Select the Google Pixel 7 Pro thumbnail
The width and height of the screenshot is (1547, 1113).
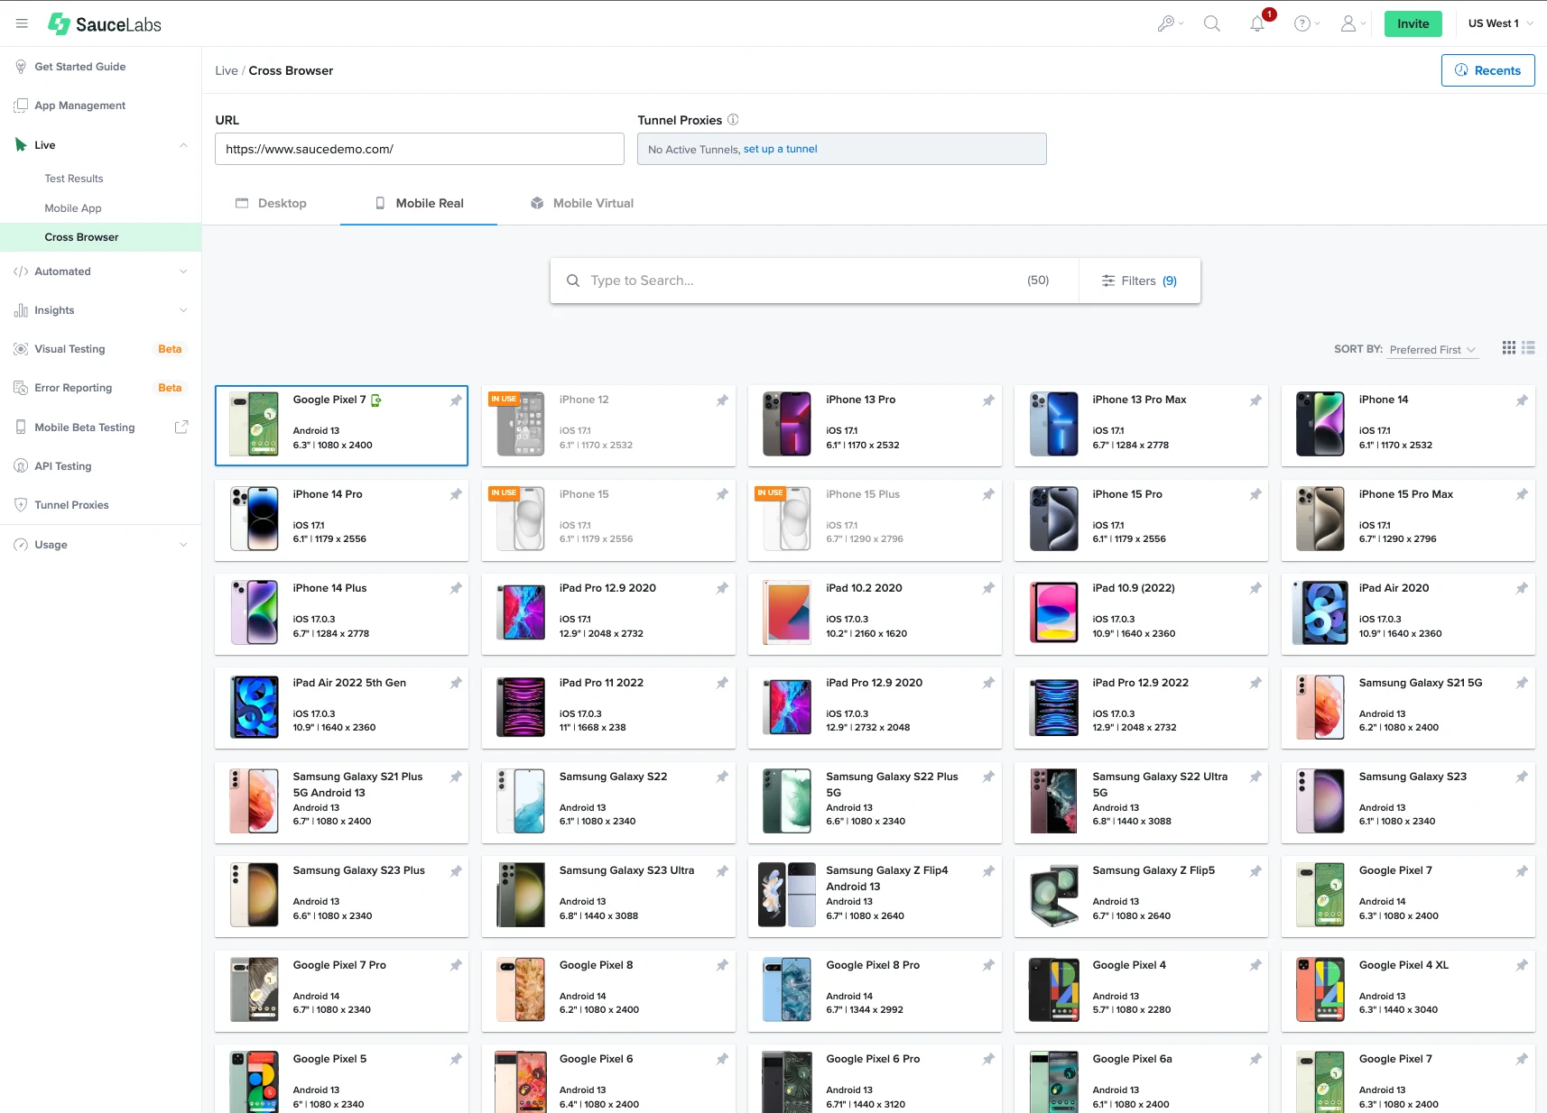(255, 989)
